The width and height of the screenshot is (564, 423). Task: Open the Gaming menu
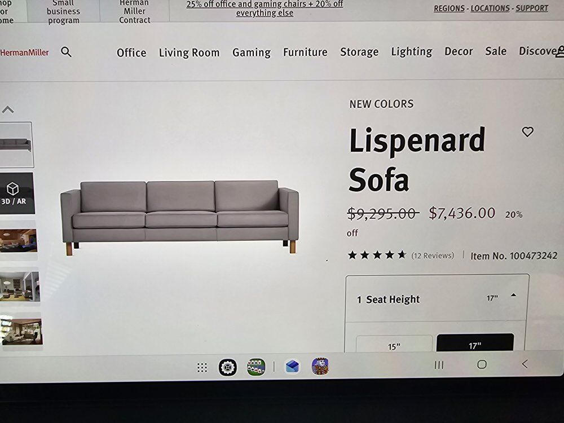[x=252, y=52]
